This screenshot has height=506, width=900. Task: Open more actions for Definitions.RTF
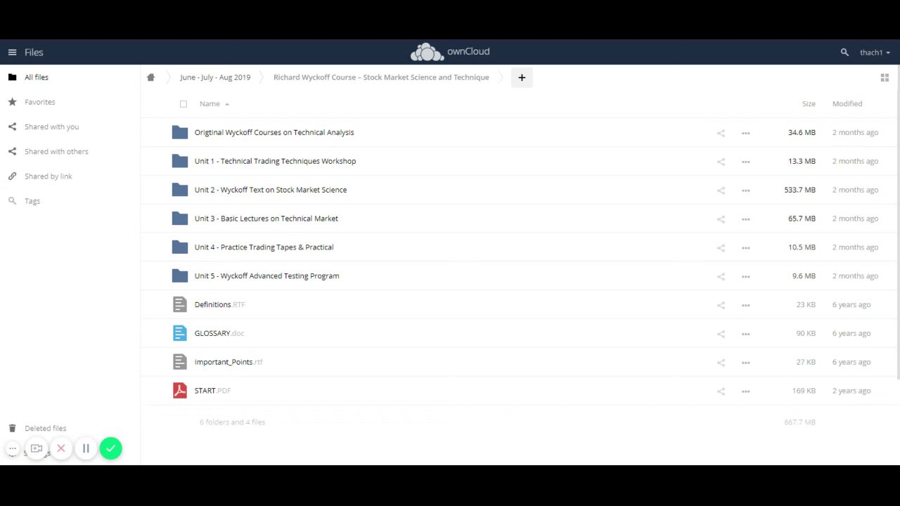coord(745,305)
